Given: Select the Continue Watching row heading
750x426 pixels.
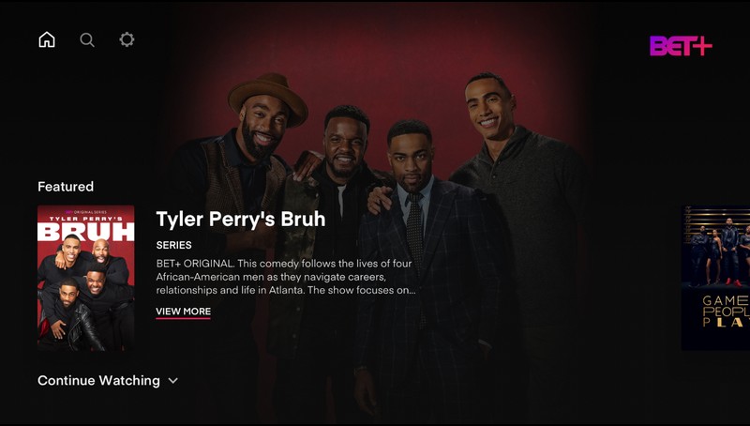Looking at the screenshot, I should (99, 381).
